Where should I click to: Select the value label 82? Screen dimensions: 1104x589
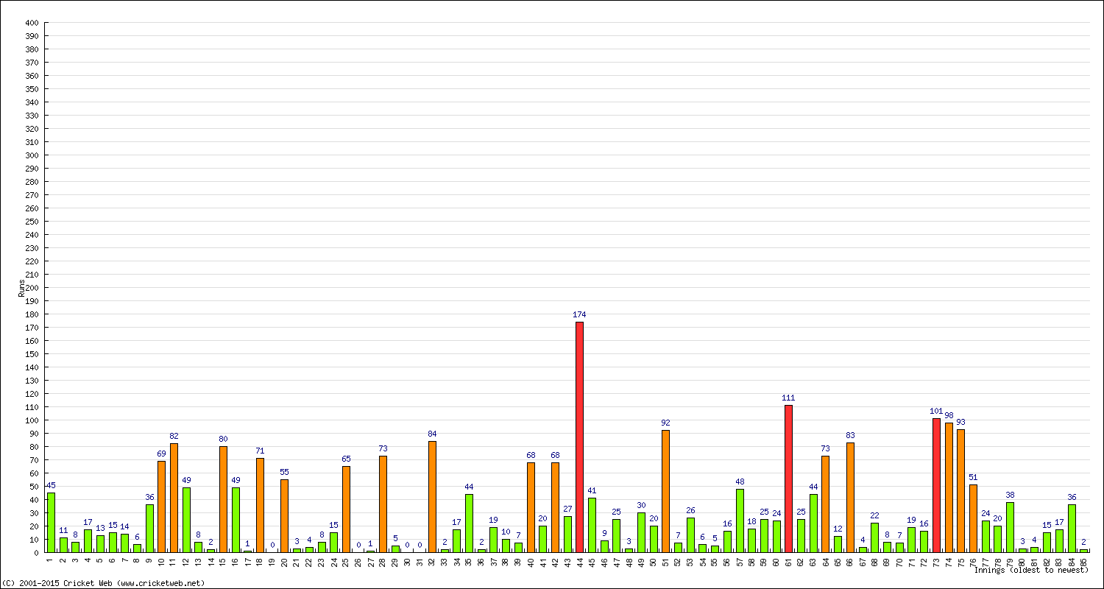174,437
